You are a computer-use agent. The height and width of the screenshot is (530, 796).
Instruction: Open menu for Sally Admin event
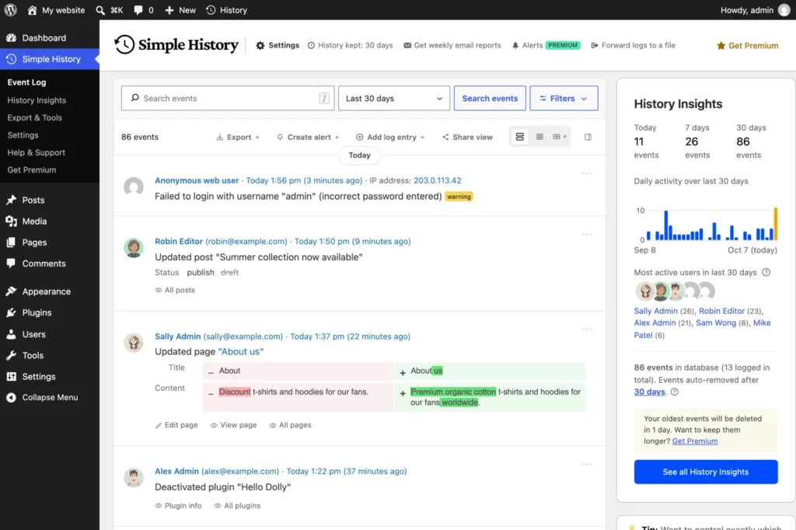[x=587, y=330]
